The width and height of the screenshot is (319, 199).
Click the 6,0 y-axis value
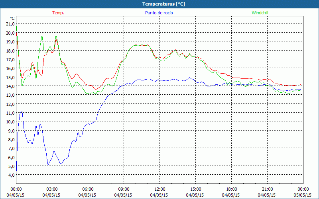(x=12, y=157)
